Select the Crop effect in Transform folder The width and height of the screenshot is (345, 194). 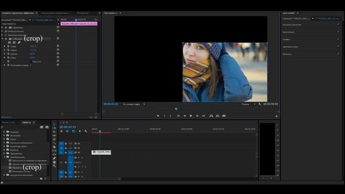(x=17, y=168)
